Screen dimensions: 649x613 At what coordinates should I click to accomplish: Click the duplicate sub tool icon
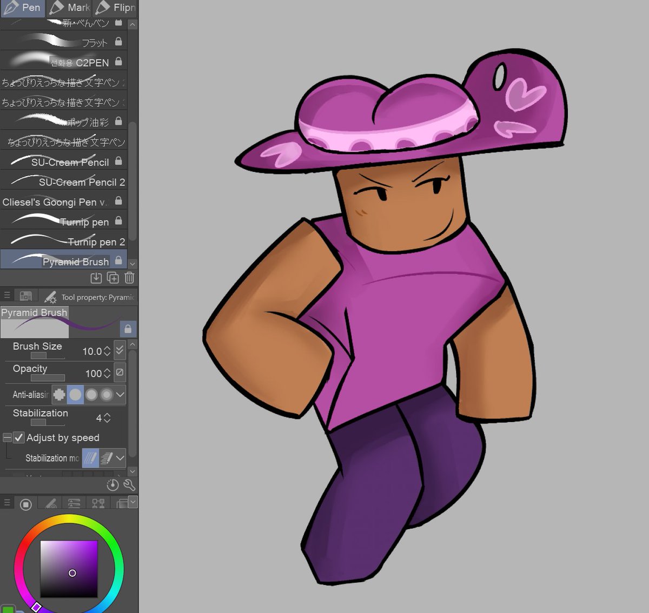click(x=112, y=278)
